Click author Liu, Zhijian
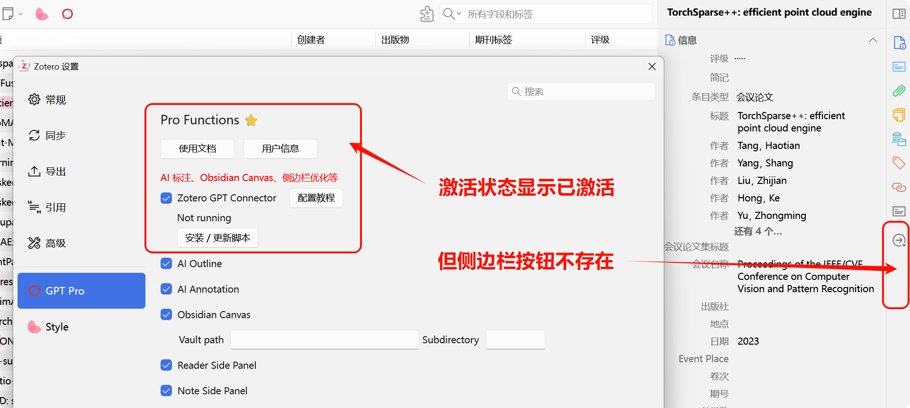Screen dimensions: 910x408 click(x=762, y=181)
